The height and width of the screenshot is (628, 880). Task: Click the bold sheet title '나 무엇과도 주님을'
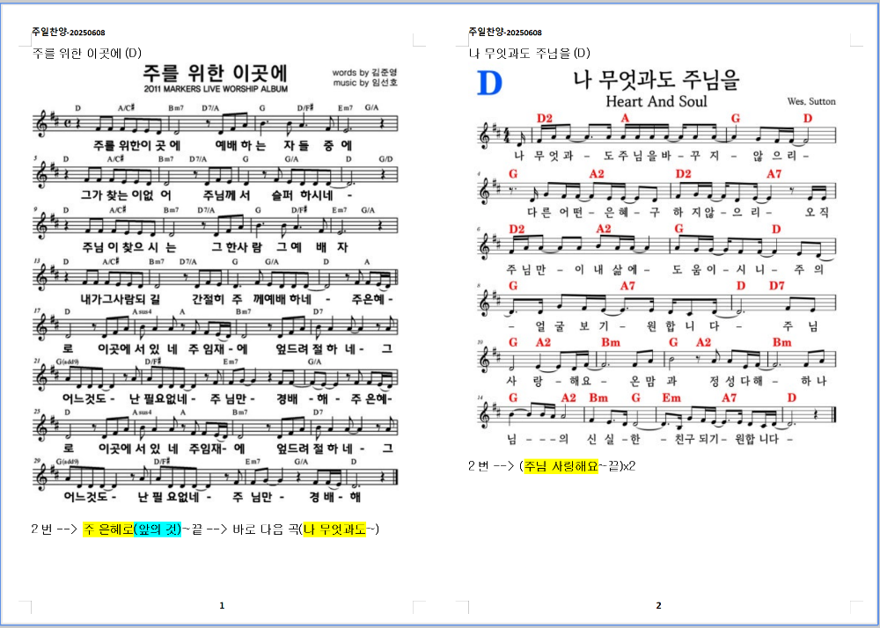[x=656, y=80]
